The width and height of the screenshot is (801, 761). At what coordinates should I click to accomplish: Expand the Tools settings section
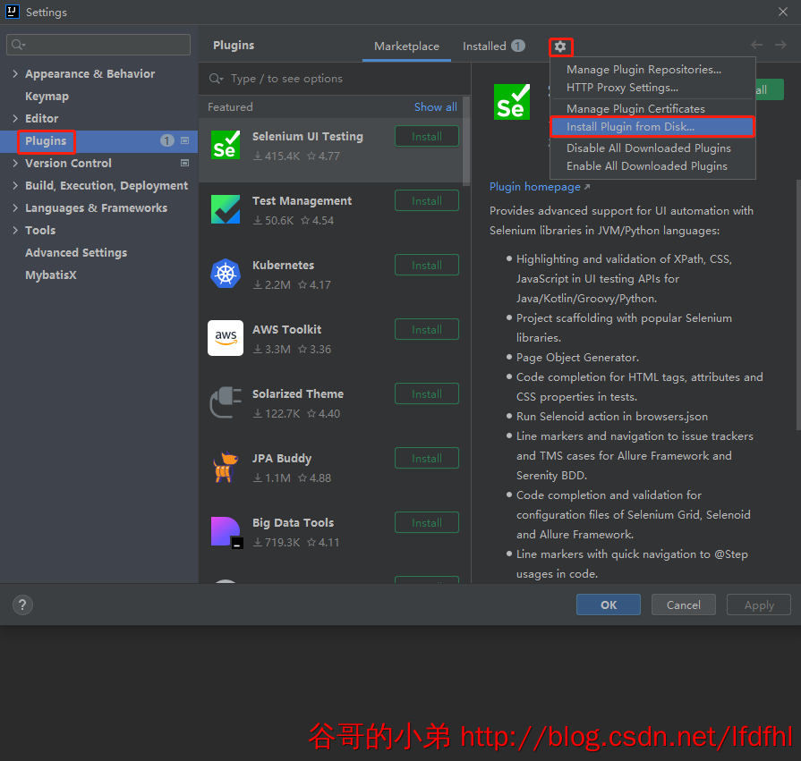(15, 230)
